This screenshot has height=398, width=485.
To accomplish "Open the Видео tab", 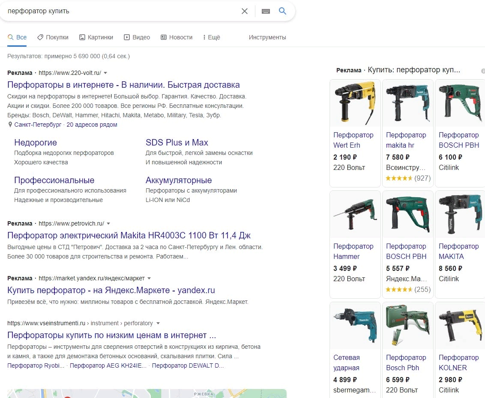I will click(x=137, y=37).
